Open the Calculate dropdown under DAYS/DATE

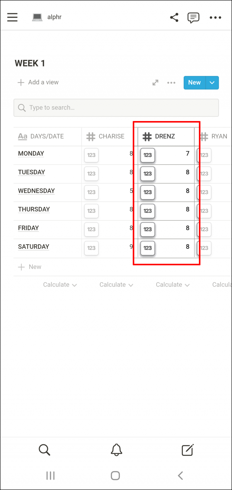[60, 284]
